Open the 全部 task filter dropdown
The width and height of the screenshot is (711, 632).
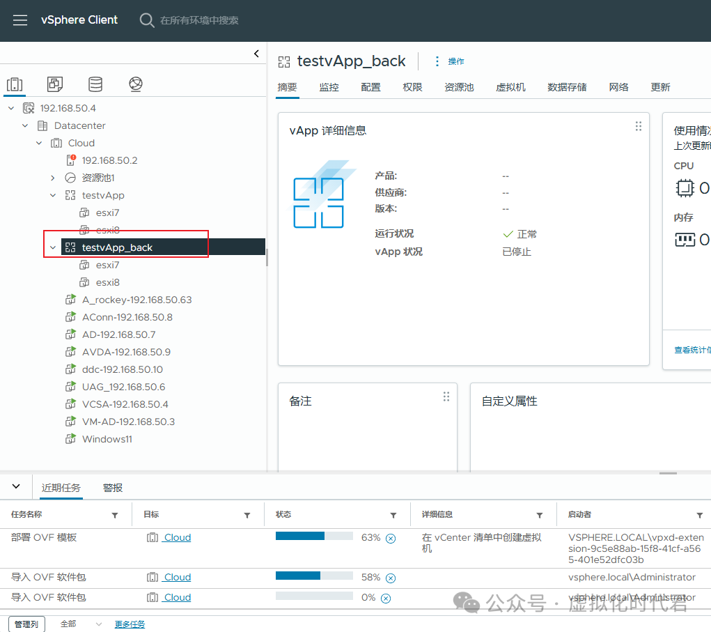(x=81, y=624)
